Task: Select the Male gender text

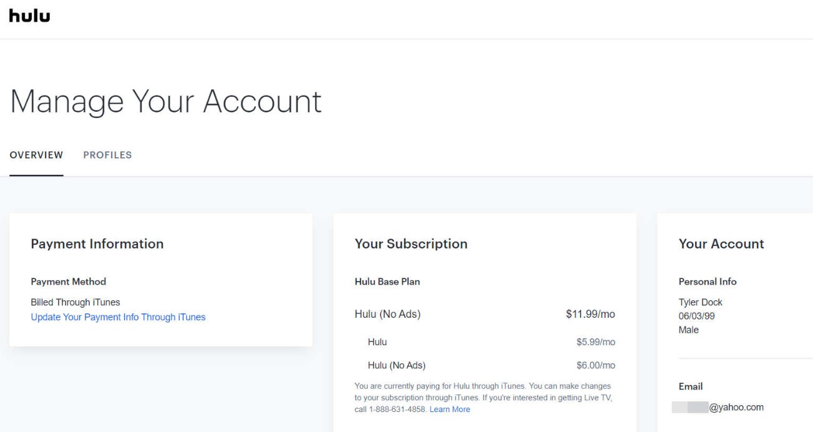Action: click(689, 330)
